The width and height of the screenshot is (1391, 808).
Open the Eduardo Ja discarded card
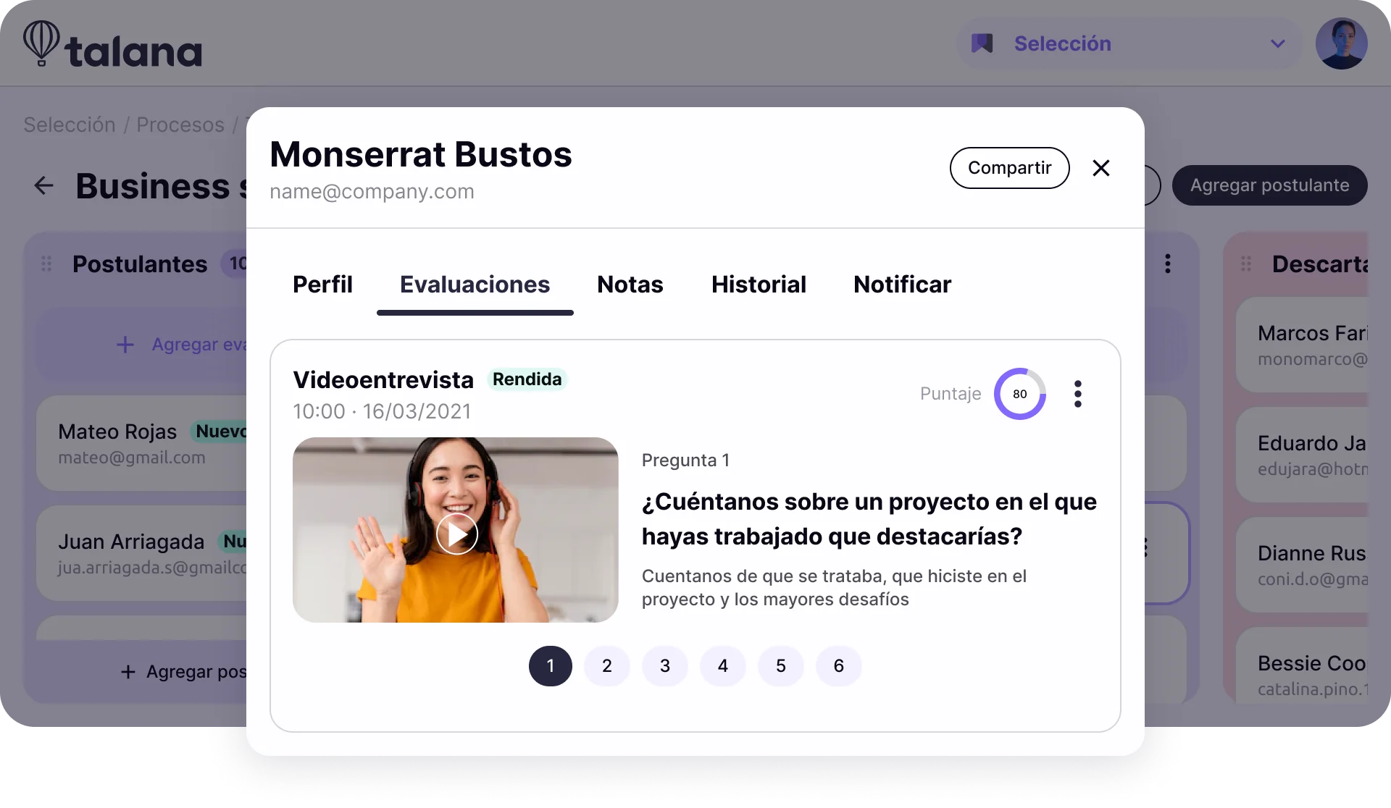(1302, 455)
